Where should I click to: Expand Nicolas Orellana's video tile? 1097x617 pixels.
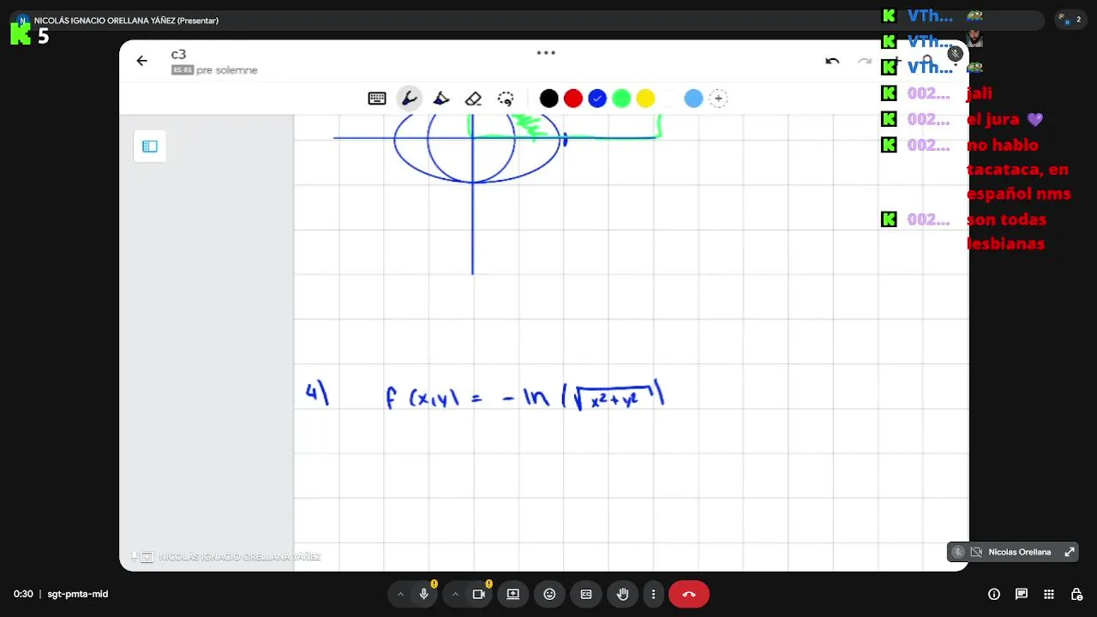point(1070,552)
